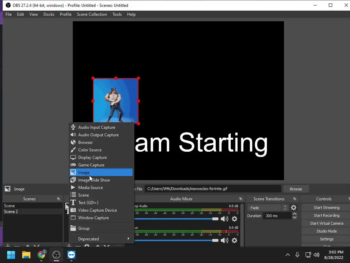Add an Audio Input Capture source
Viewport: 350px width, 263px height.
point(101,127)
